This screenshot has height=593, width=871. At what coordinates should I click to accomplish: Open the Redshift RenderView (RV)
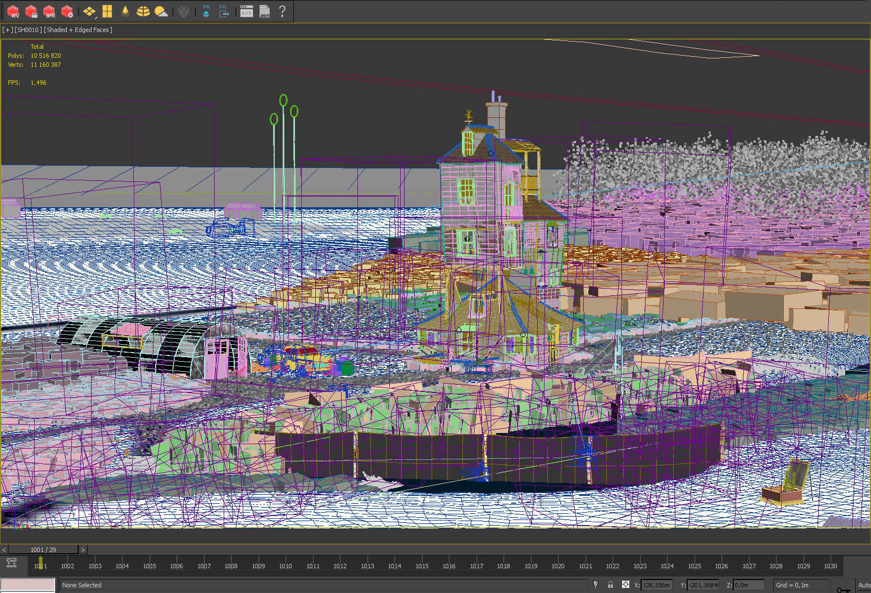point(13,11)
